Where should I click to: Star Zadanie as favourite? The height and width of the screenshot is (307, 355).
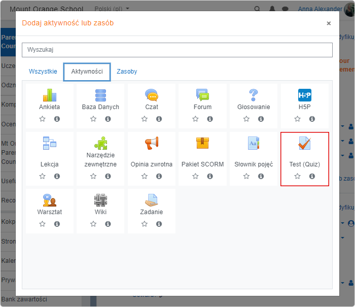145,224
